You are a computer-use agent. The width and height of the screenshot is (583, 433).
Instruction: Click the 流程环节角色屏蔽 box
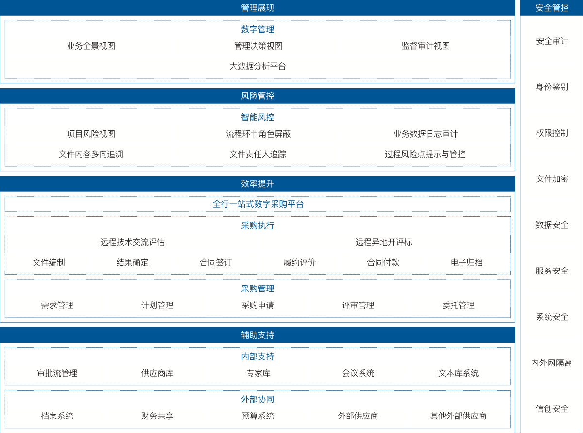pyautogui.click(x=257, y=134)
